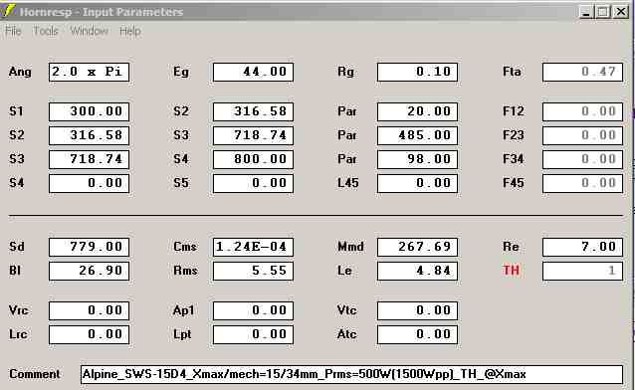Minimize the Hornresp window
635x390 pixels.
tap(586, 12)
